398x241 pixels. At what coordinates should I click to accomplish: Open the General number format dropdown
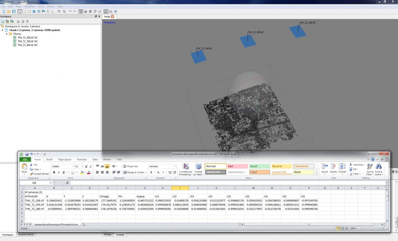(175, 165)
